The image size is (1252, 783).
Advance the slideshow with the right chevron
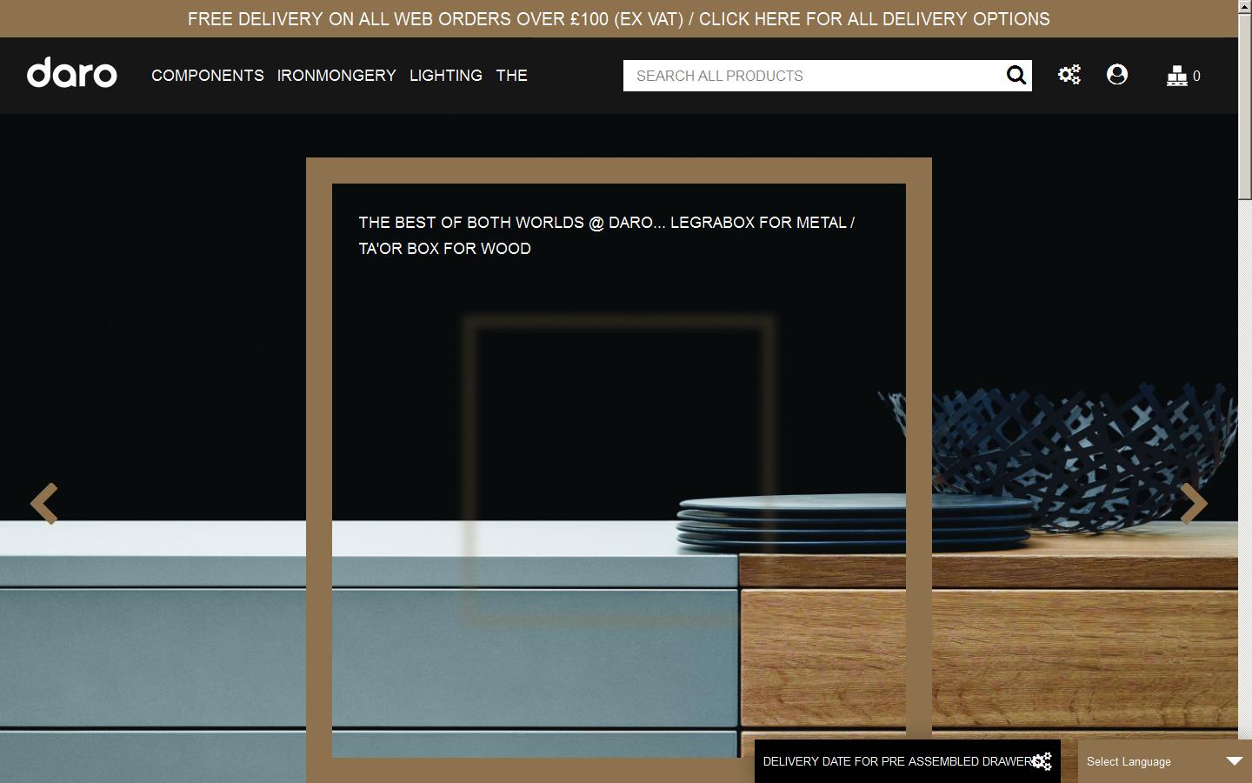[1194, 505]
